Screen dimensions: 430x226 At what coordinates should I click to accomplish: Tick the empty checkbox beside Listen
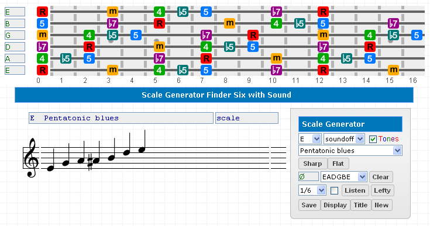[334, 190]
